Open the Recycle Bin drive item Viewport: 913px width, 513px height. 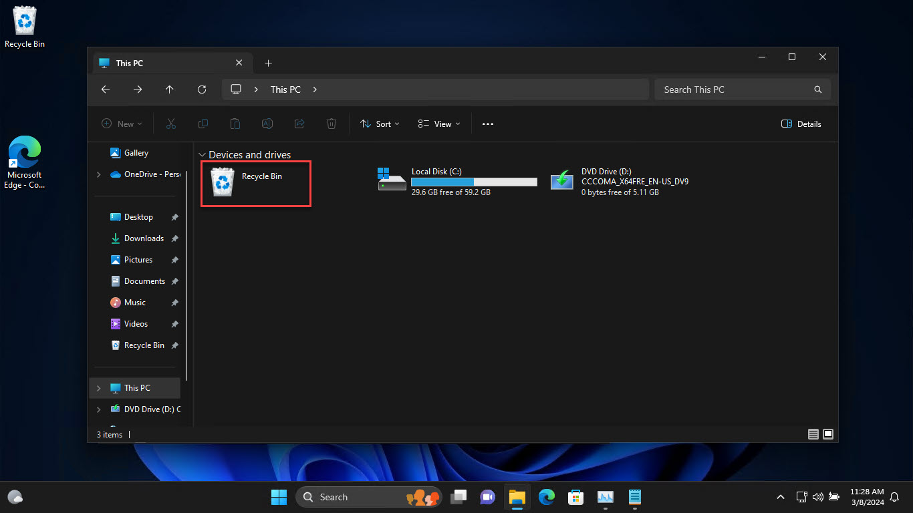[255, 184]
